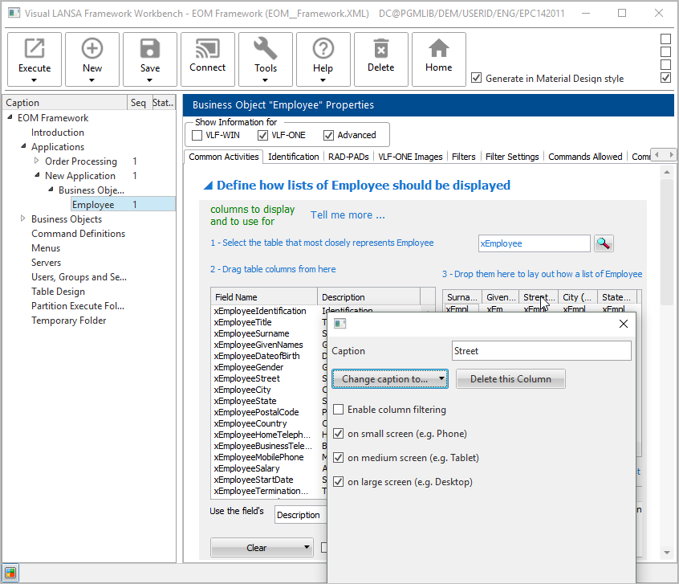Screen dimensions: 679x584
Task: Switch to the Identification tab
Action: coord(293,157)
